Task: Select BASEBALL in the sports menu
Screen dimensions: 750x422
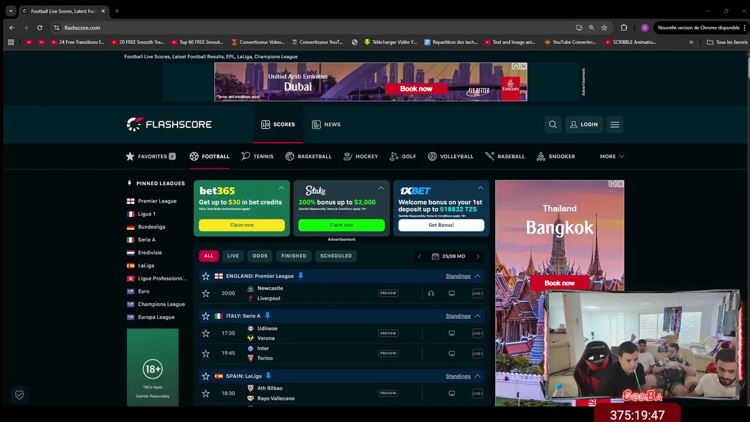Action: pos(505,156)
